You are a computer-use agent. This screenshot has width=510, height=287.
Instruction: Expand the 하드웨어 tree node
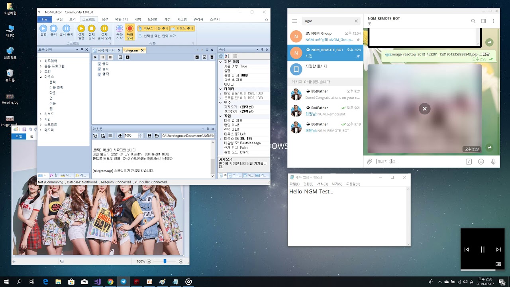pyautogui.click(x=41, y=61)
